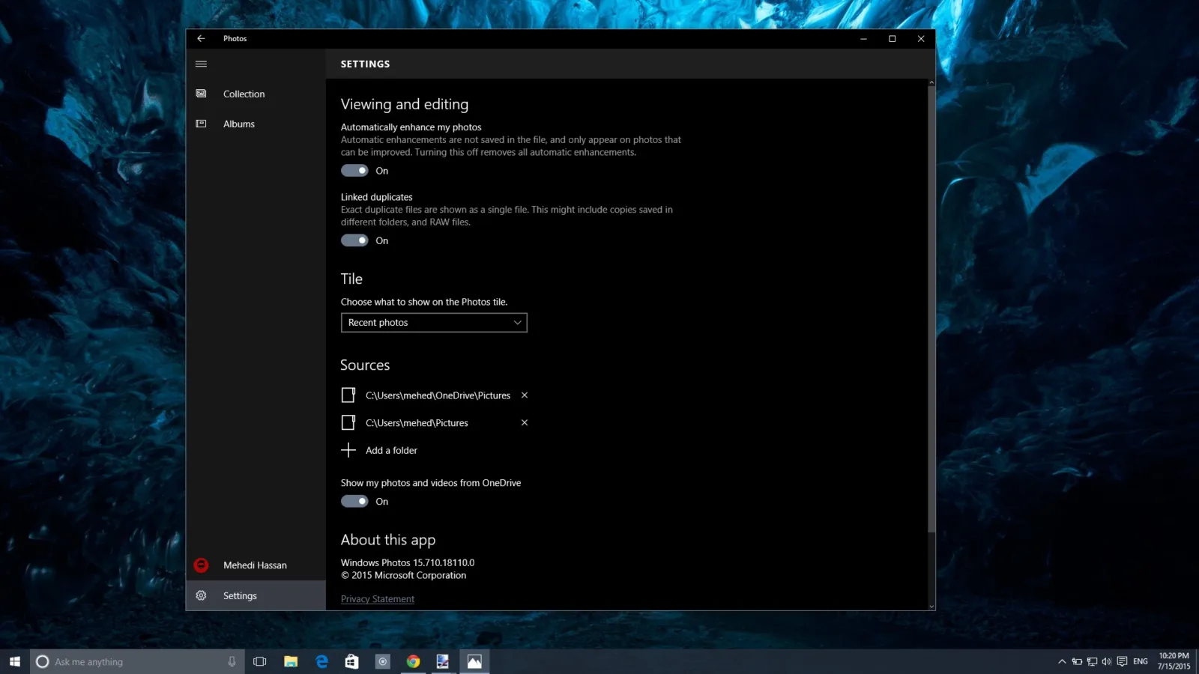Click the battery icon in system tray
The height and width of the screenshot is (674, 1199).
pyautogui.click(x=1077, y=662)
